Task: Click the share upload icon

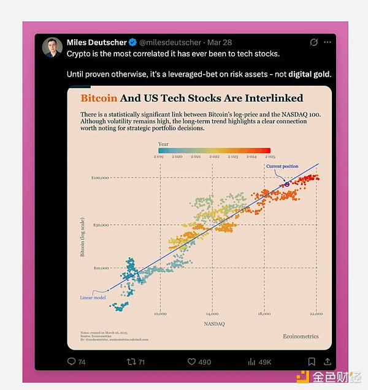Action: point(328,362)
